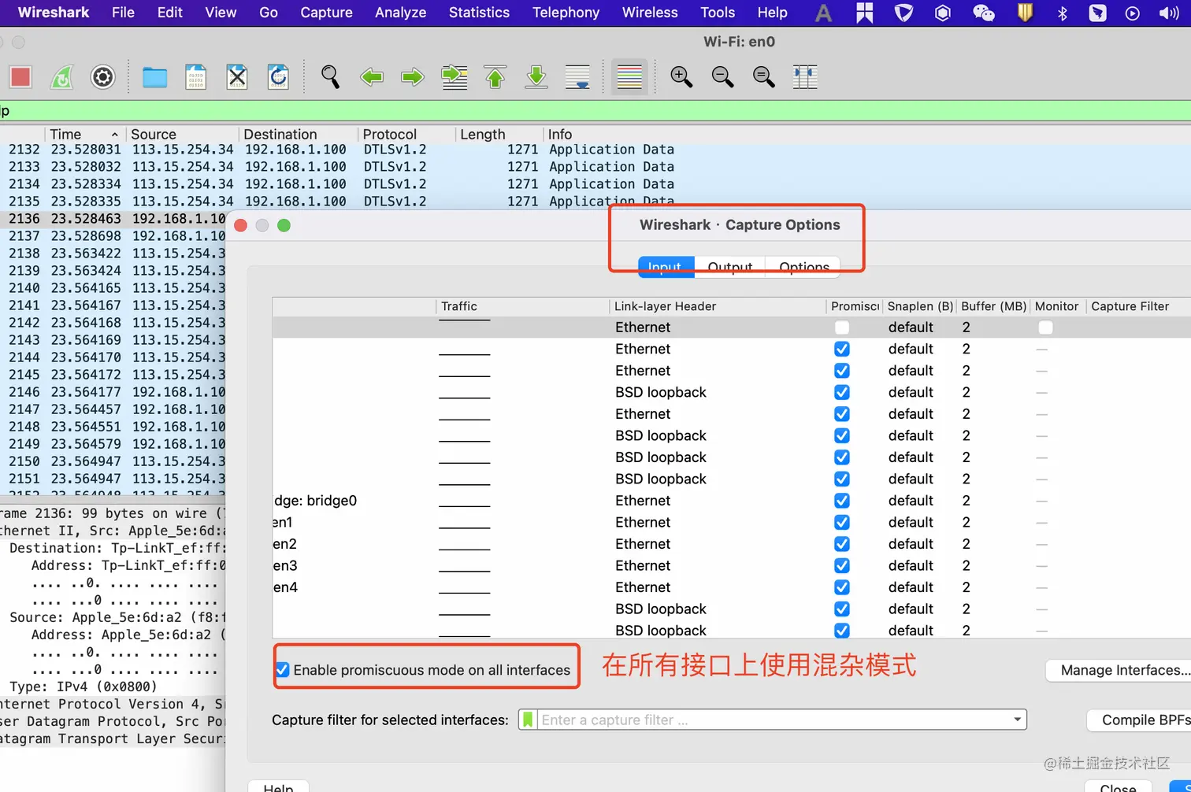
Task: Find a packet with the magnifier icon
Action: (330, 77)
